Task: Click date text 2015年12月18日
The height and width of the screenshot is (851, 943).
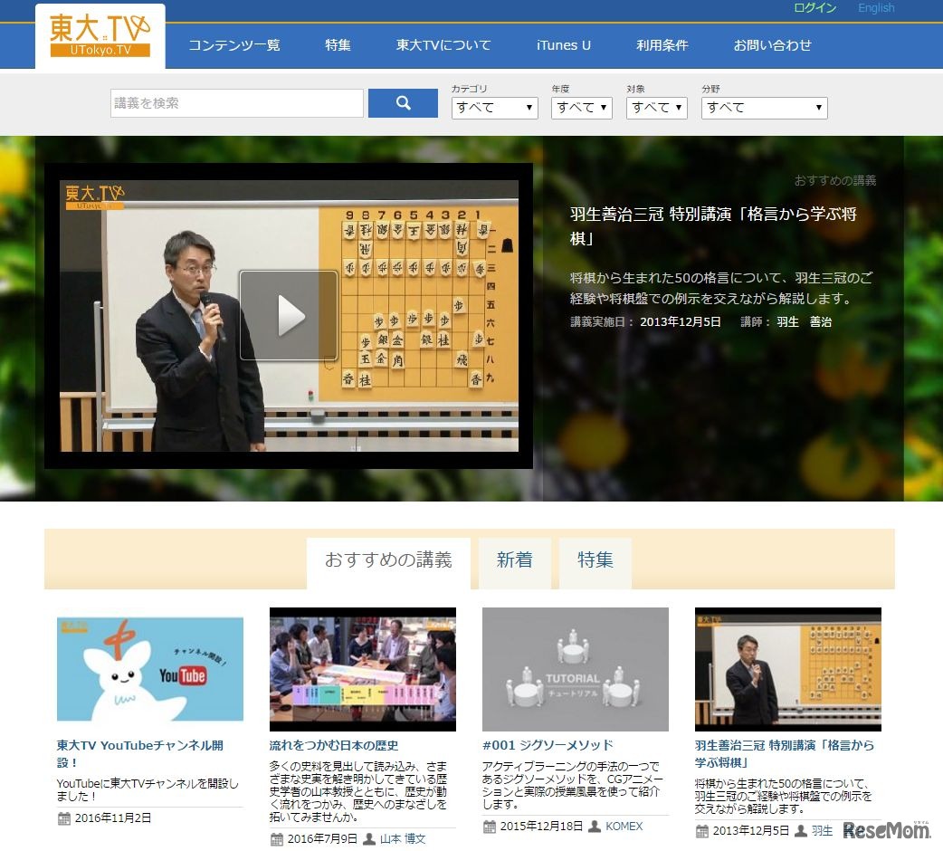Action: (541, 827)
